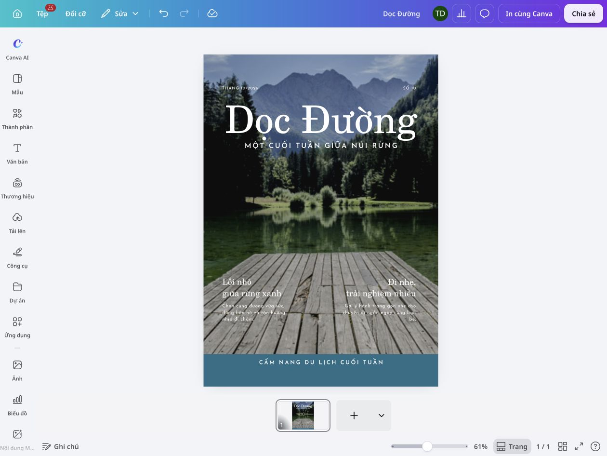
Task: Click the Chia sẻ share button
Action: click(583, 13)
